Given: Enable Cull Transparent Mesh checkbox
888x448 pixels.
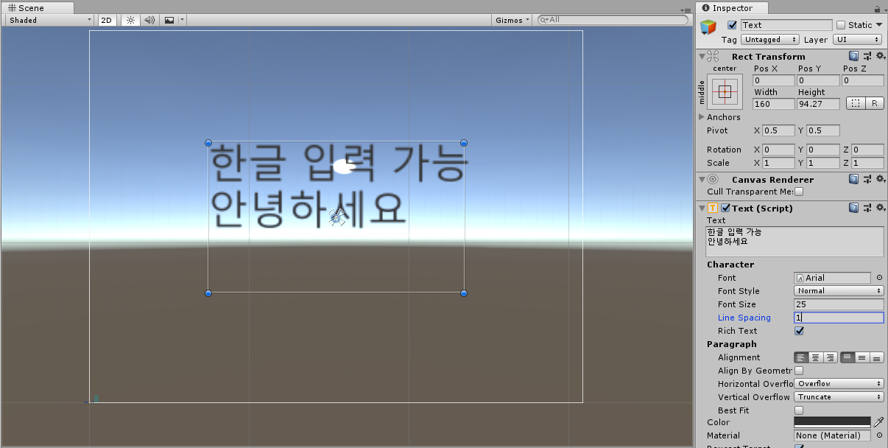Looking at the screenshot, I should [799, 192].
